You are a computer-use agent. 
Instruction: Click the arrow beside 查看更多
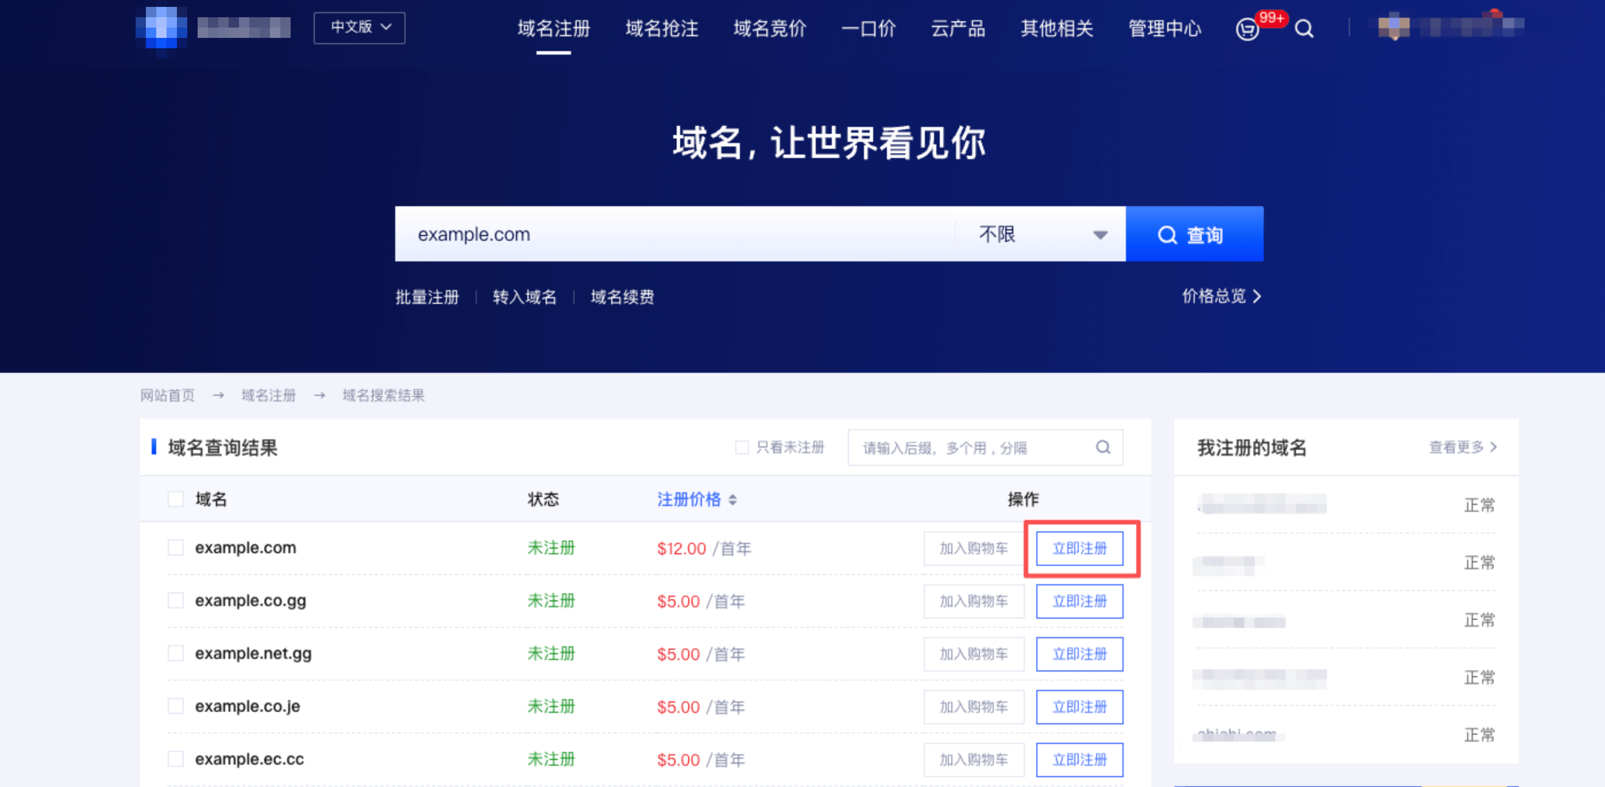point(1494,447)
